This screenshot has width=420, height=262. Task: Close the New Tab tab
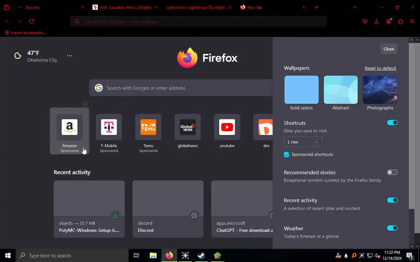tap(304, 7)
